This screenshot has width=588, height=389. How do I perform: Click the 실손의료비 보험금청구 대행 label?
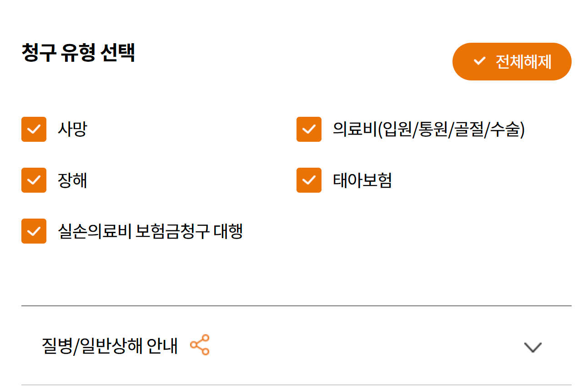pos(150,231)
